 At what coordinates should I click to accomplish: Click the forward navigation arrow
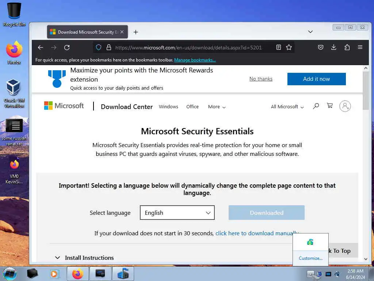54,48
